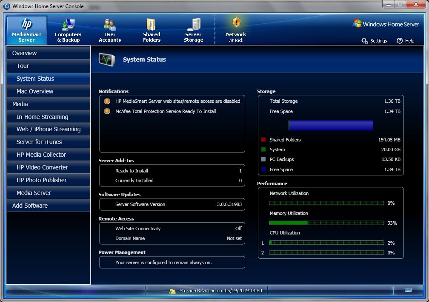The image size is (429, 302).
Task: Open HP Video Converter page
Action: point(49,167)
